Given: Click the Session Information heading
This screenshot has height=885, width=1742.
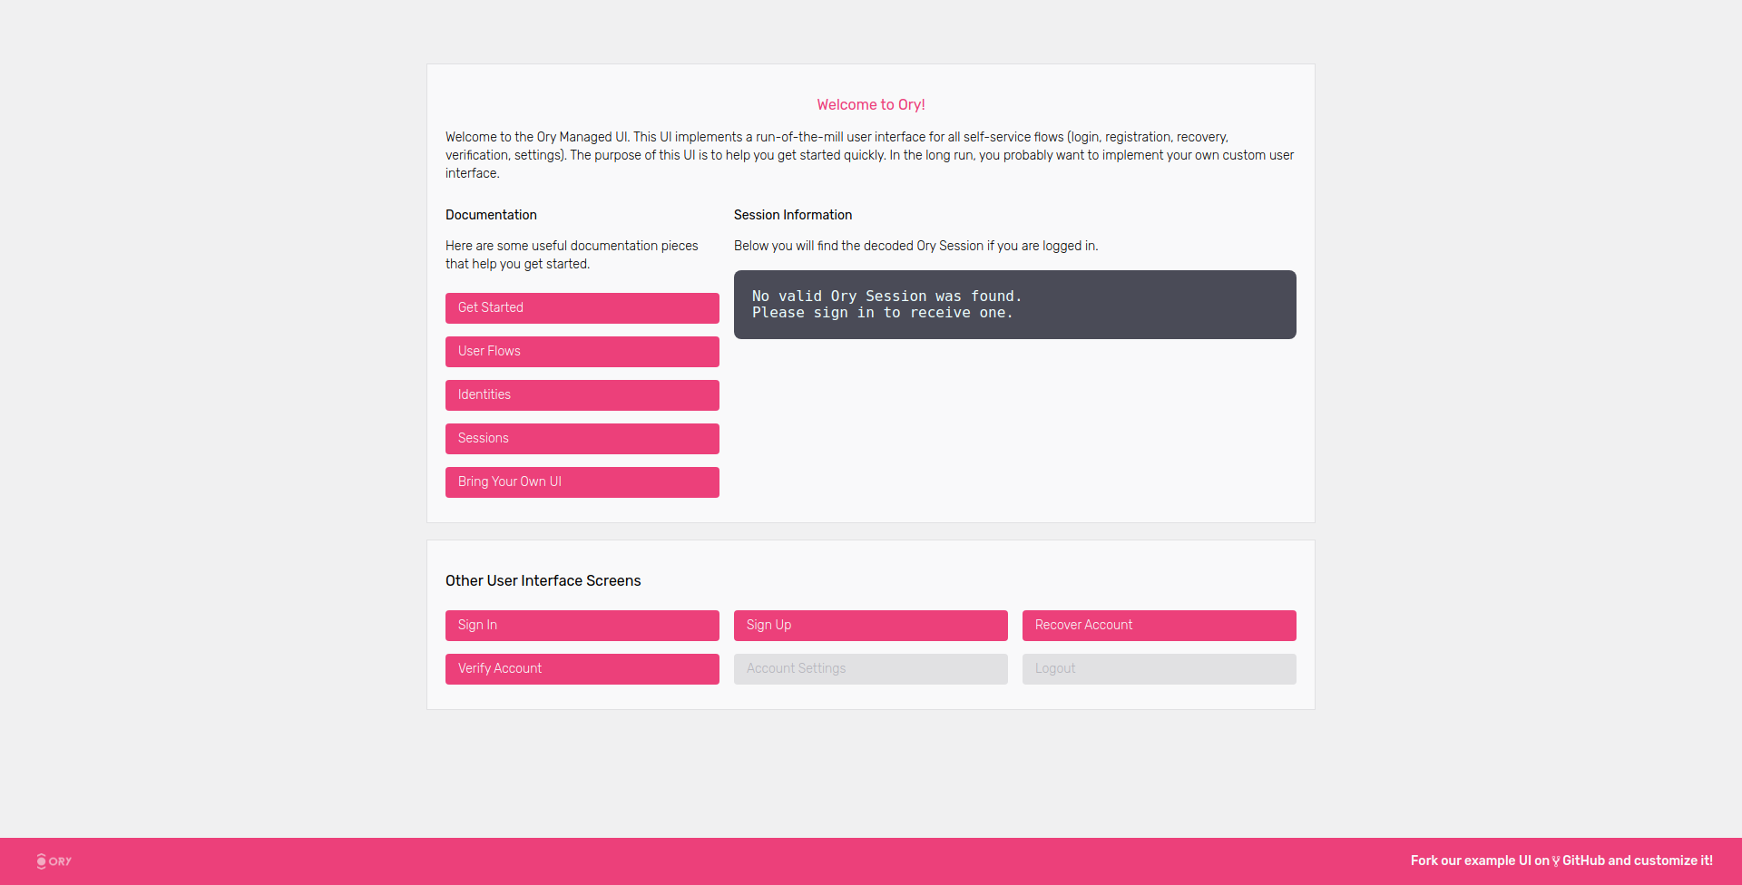Looking at the screenshot, I should pos(792,215).
